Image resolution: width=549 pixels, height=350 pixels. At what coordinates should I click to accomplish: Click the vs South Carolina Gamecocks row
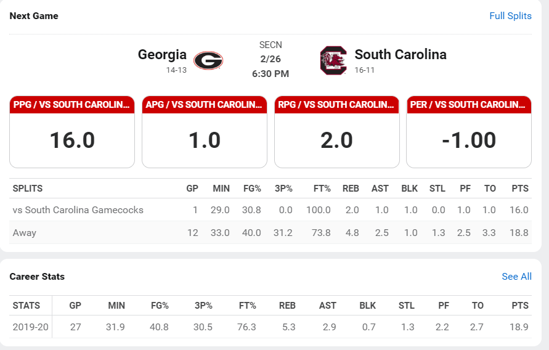78,210
